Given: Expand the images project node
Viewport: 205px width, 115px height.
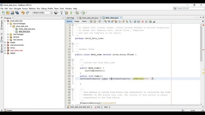Looking at the screenshot, I should 5,42.
